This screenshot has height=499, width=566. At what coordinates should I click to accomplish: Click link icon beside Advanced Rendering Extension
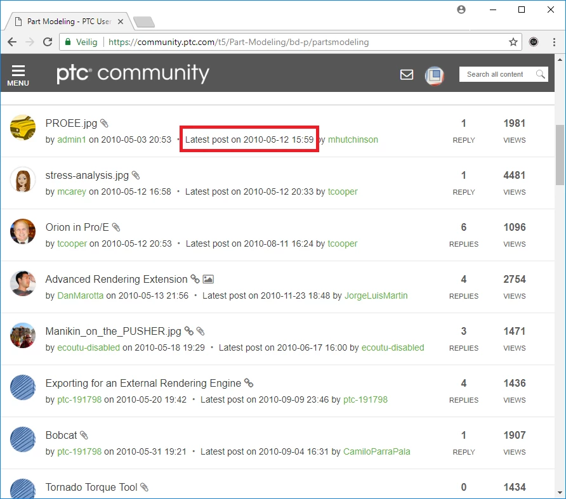tap(195, 279)
